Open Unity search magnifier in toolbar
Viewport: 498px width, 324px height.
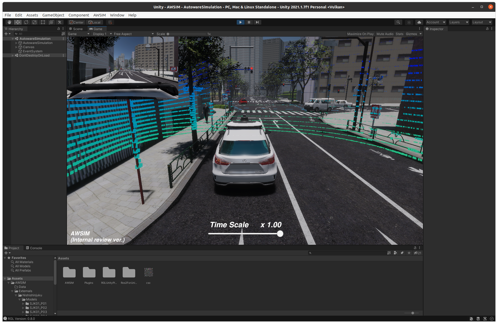tap(398, 22)
